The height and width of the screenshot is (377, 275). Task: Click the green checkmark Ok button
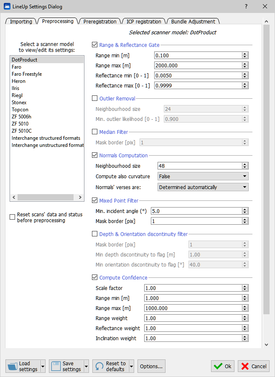click(x=222, y=366)
